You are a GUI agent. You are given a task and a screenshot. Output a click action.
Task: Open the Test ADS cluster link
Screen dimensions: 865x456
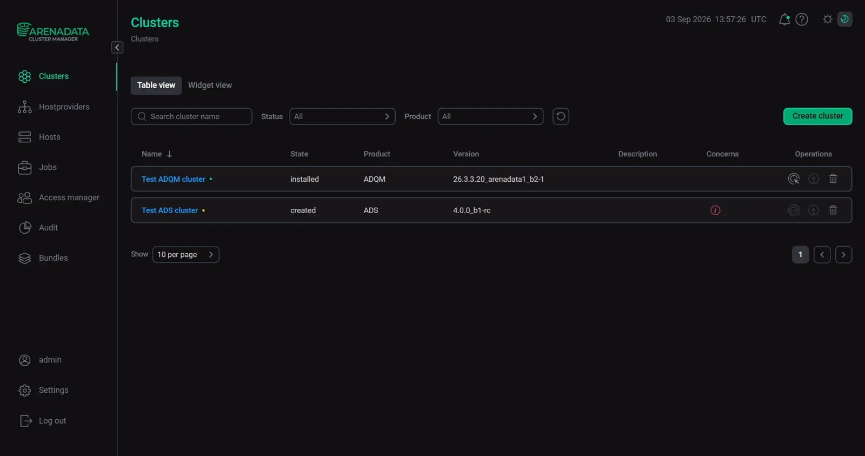170,210
